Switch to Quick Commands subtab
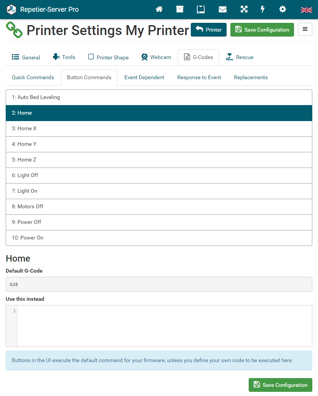 click(x=33, y=77)
